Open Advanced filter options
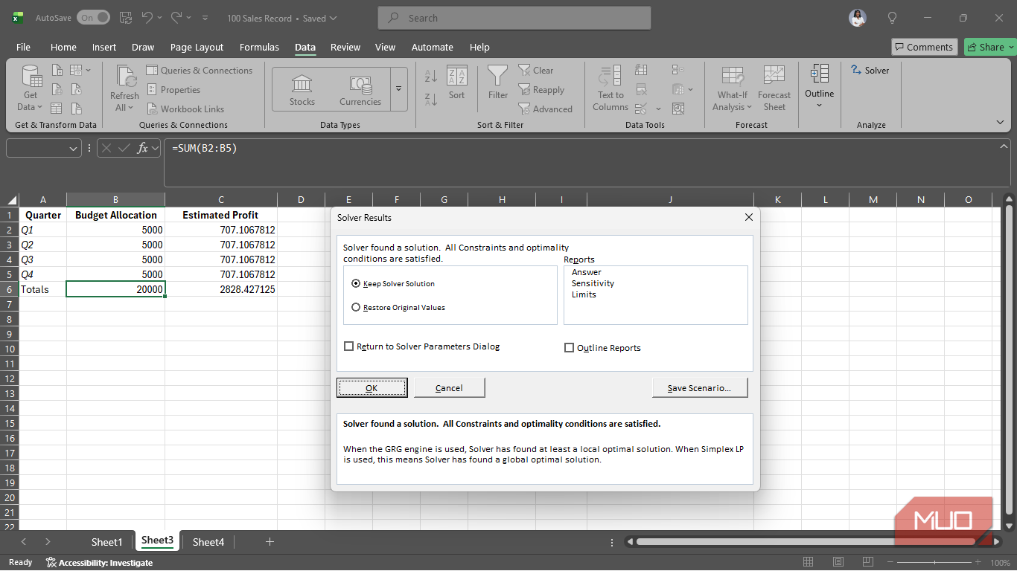Image resolution: width=1017 pixels, height=571 pixels. click(546, 109)
